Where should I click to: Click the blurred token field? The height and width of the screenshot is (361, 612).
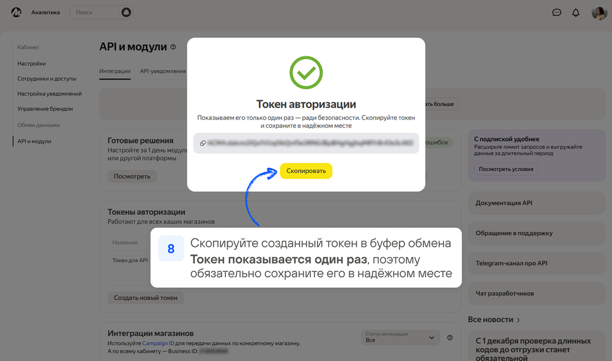click(x=306, y=143)
